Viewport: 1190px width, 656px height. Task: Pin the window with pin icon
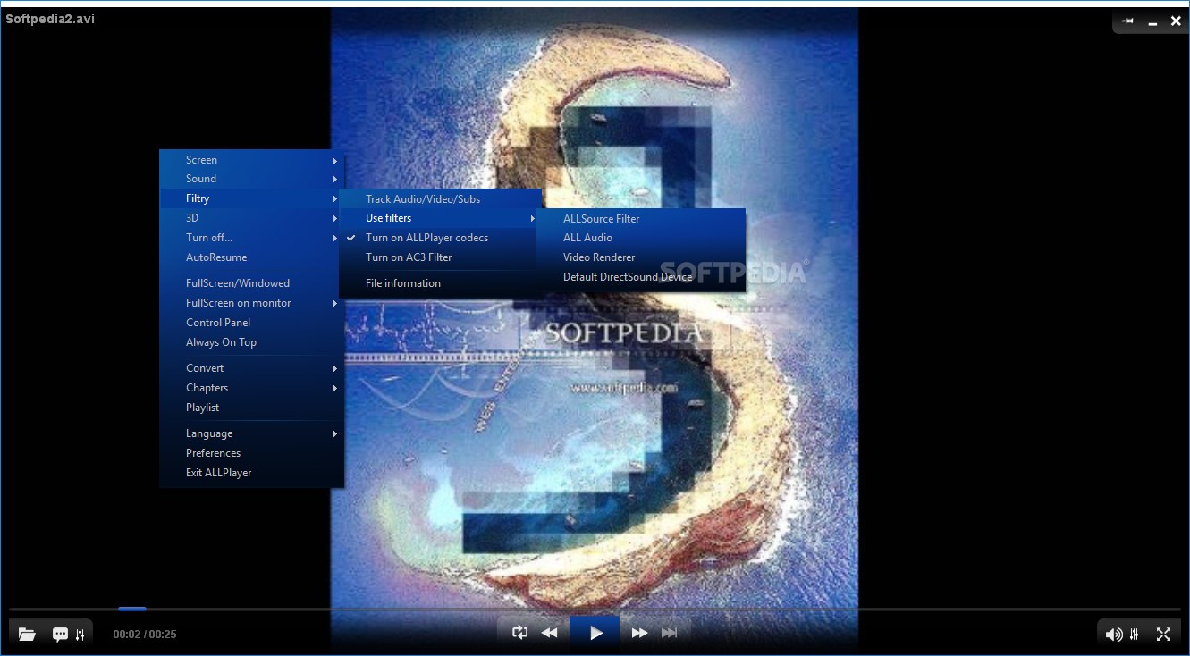point(1127,21)
